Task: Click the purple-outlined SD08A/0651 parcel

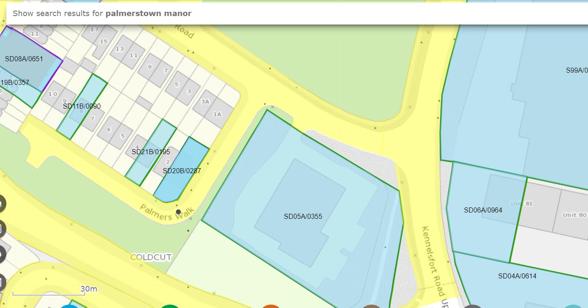Action: [24, 59]
